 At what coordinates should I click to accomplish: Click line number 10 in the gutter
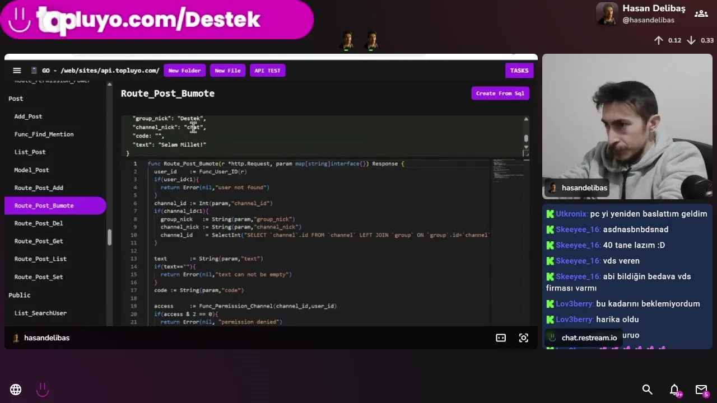(x=134, y=235)
